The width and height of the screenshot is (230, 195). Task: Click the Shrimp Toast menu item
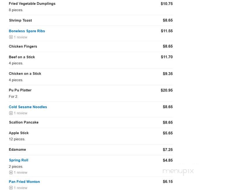pyautogui.click(x=20, y=20)
